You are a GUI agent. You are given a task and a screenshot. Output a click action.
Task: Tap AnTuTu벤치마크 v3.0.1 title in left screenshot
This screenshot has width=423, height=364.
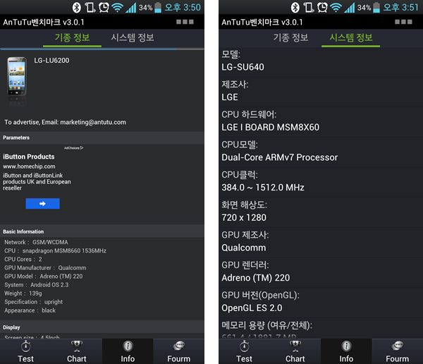coord(44,22)
